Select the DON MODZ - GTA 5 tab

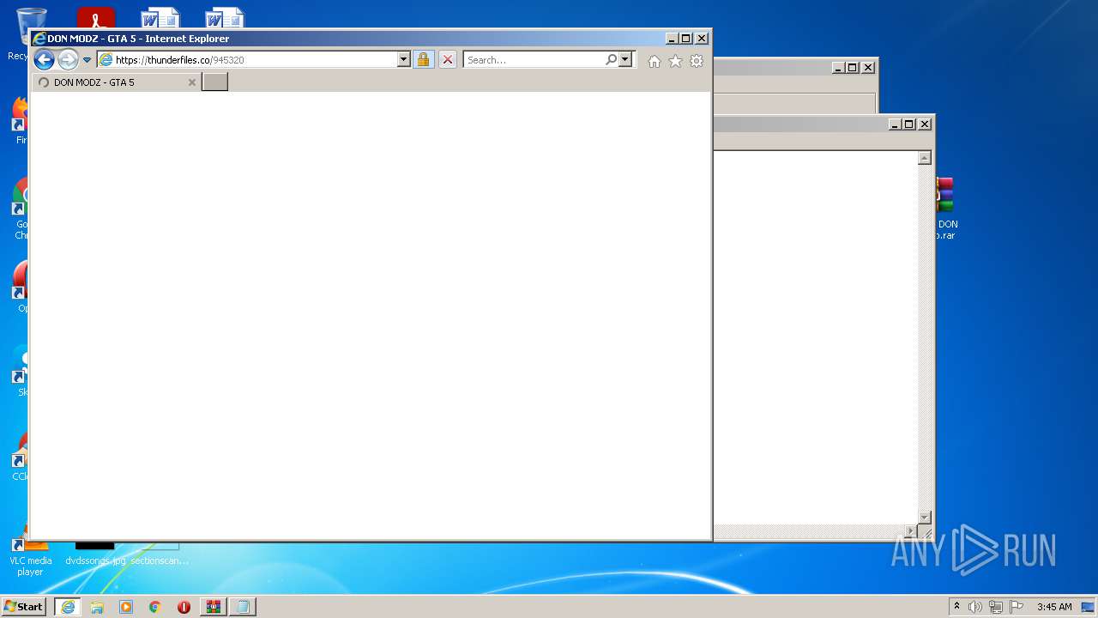click(116, 82)
